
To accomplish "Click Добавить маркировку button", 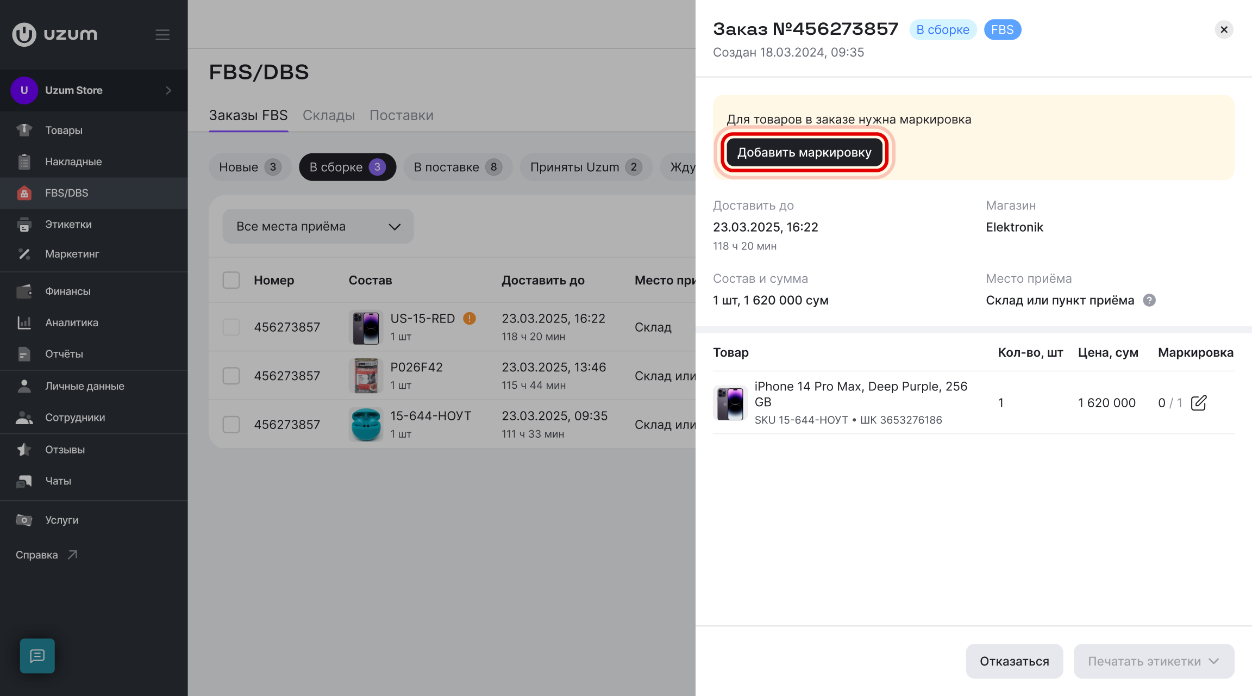I will (804, 152).
